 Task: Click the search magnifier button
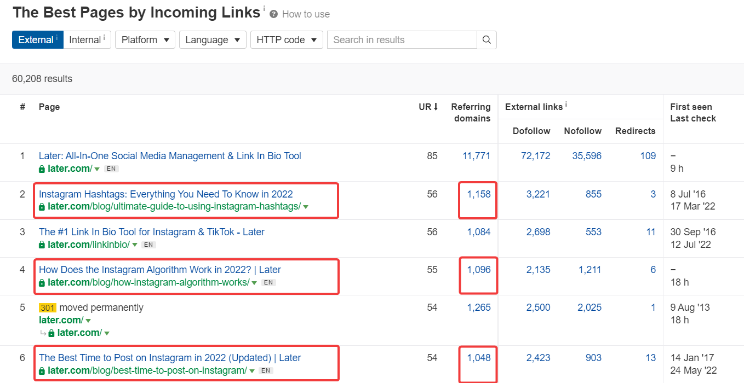pyautogui.click(x=487, y=40)
